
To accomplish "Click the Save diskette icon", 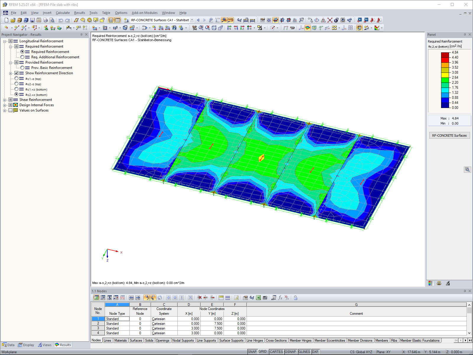I will (x=33, y=20).
